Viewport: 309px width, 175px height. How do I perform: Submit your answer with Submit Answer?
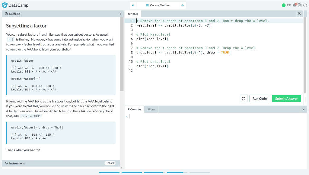click(286, 98)
